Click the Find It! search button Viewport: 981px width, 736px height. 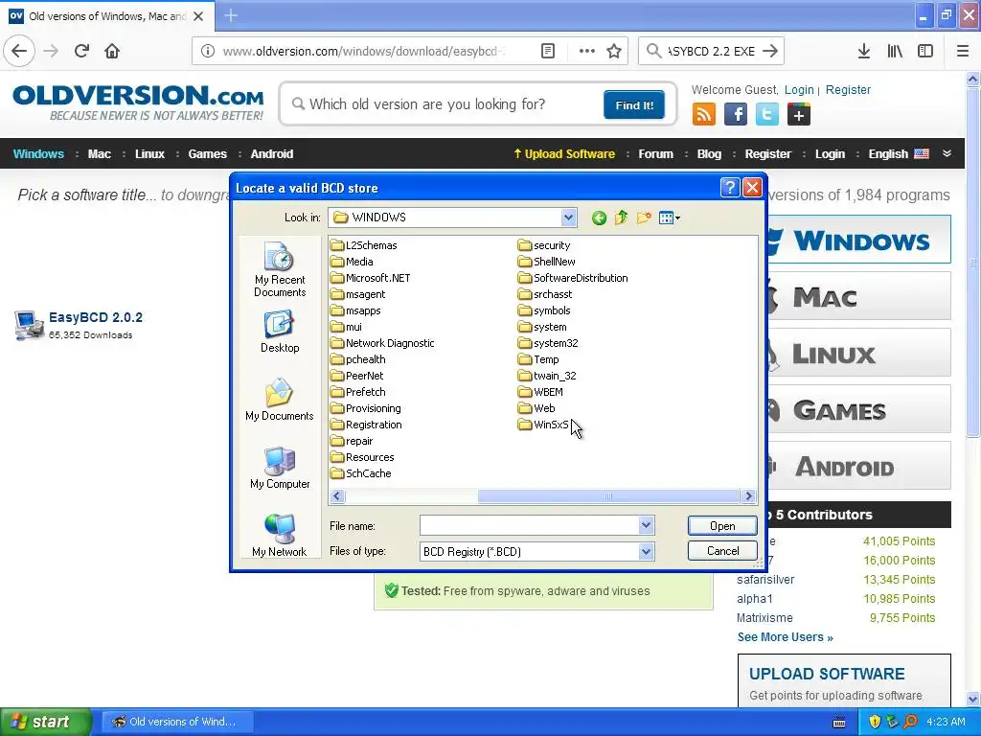(x=634, y=105)
